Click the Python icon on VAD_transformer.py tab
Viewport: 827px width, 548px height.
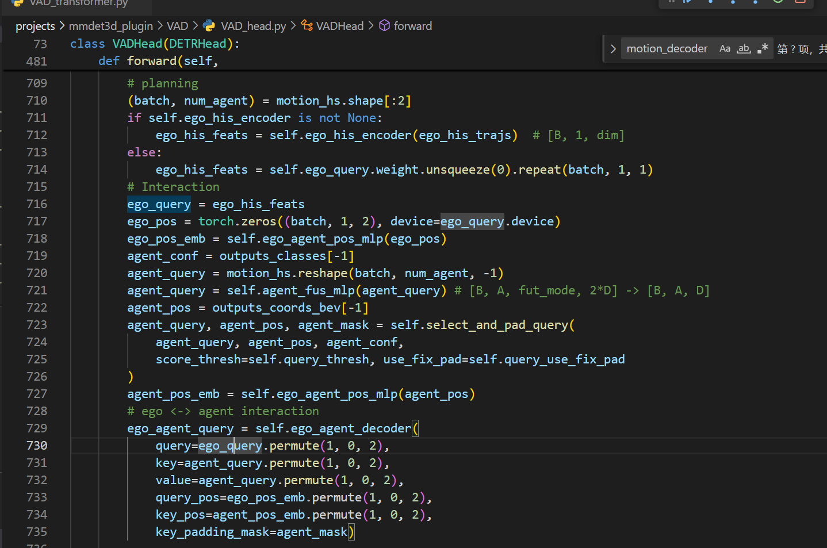(17, 2)
